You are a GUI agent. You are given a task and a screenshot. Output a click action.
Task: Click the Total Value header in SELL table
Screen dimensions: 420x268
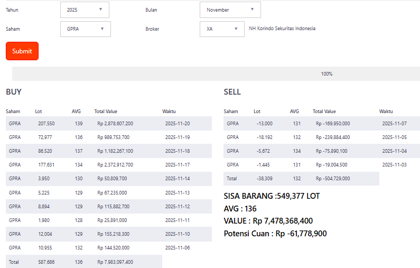click(x=324, y=112)
